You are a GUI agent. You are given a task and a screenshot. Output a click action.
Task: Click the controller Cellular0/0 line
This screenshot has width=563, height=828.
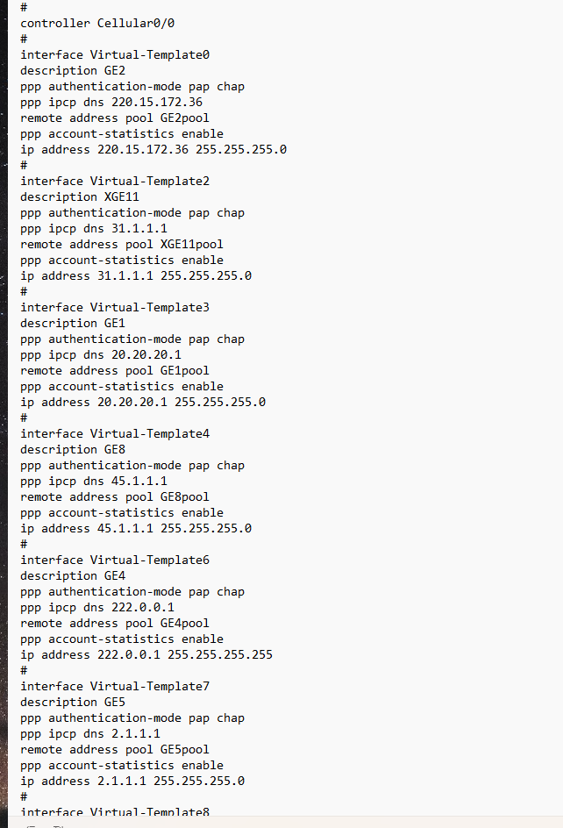(x=103, y=23)
